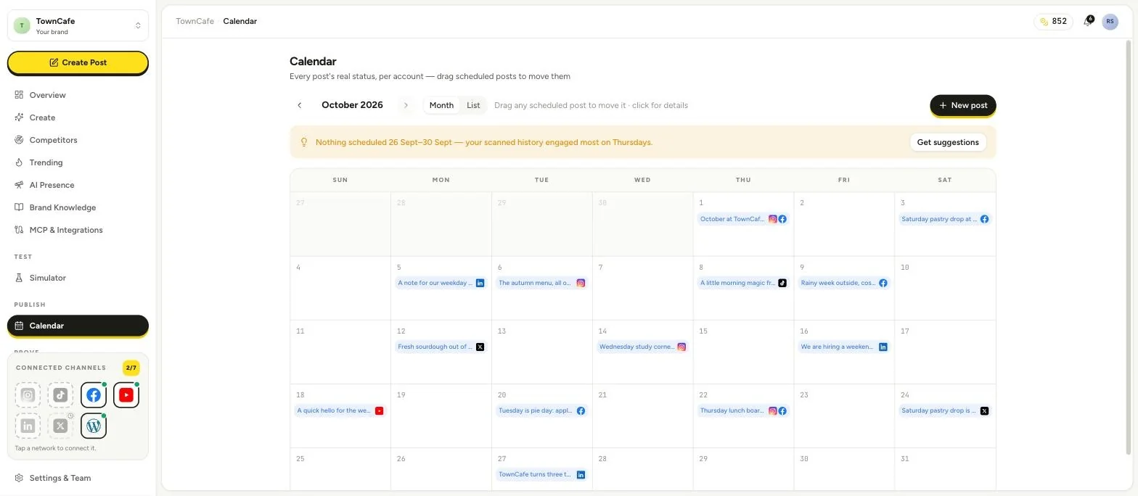Open the notifications bell
Viewport: 1138px width, 496px height.
click(1087, 22)
